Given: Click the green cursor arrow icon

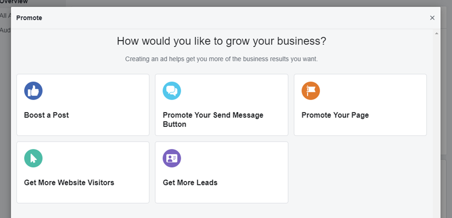Looking at the screenshot, I should [x=33, y=158].
